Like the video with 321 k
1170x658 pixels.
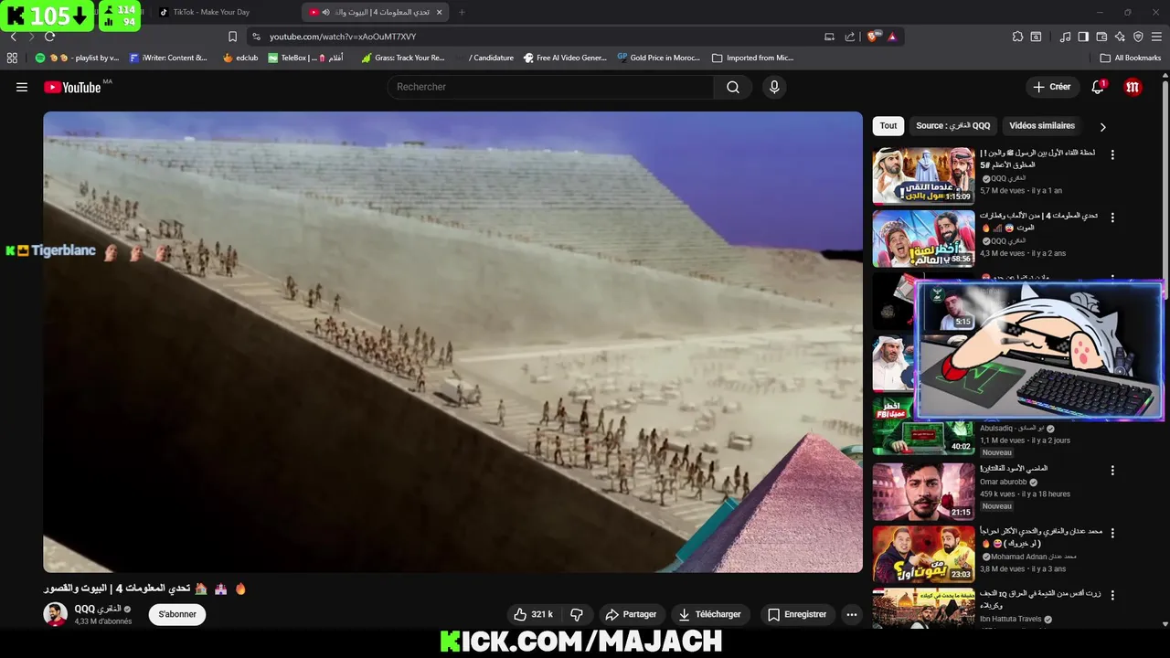533,614
